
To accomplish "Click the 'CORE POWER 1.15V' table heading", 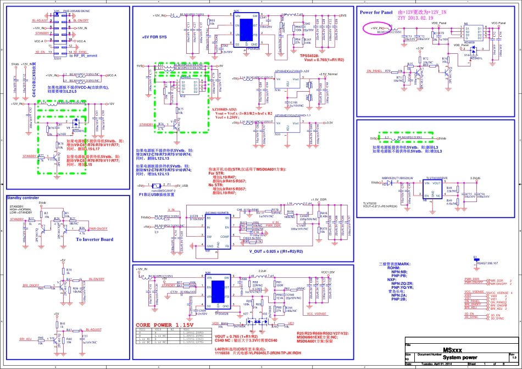I will pyautogui.click(x=165, y=325).
